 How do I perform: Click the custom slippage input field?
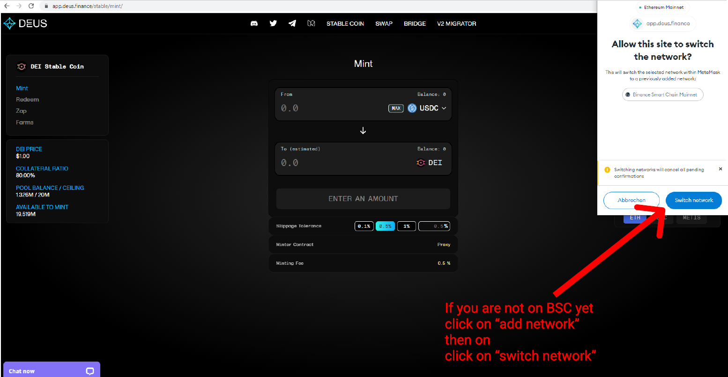(x=434, y=226)
